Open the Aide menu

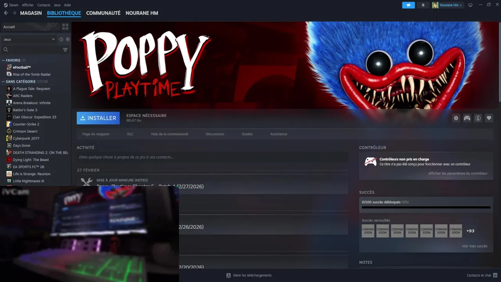tap(67, 5)
